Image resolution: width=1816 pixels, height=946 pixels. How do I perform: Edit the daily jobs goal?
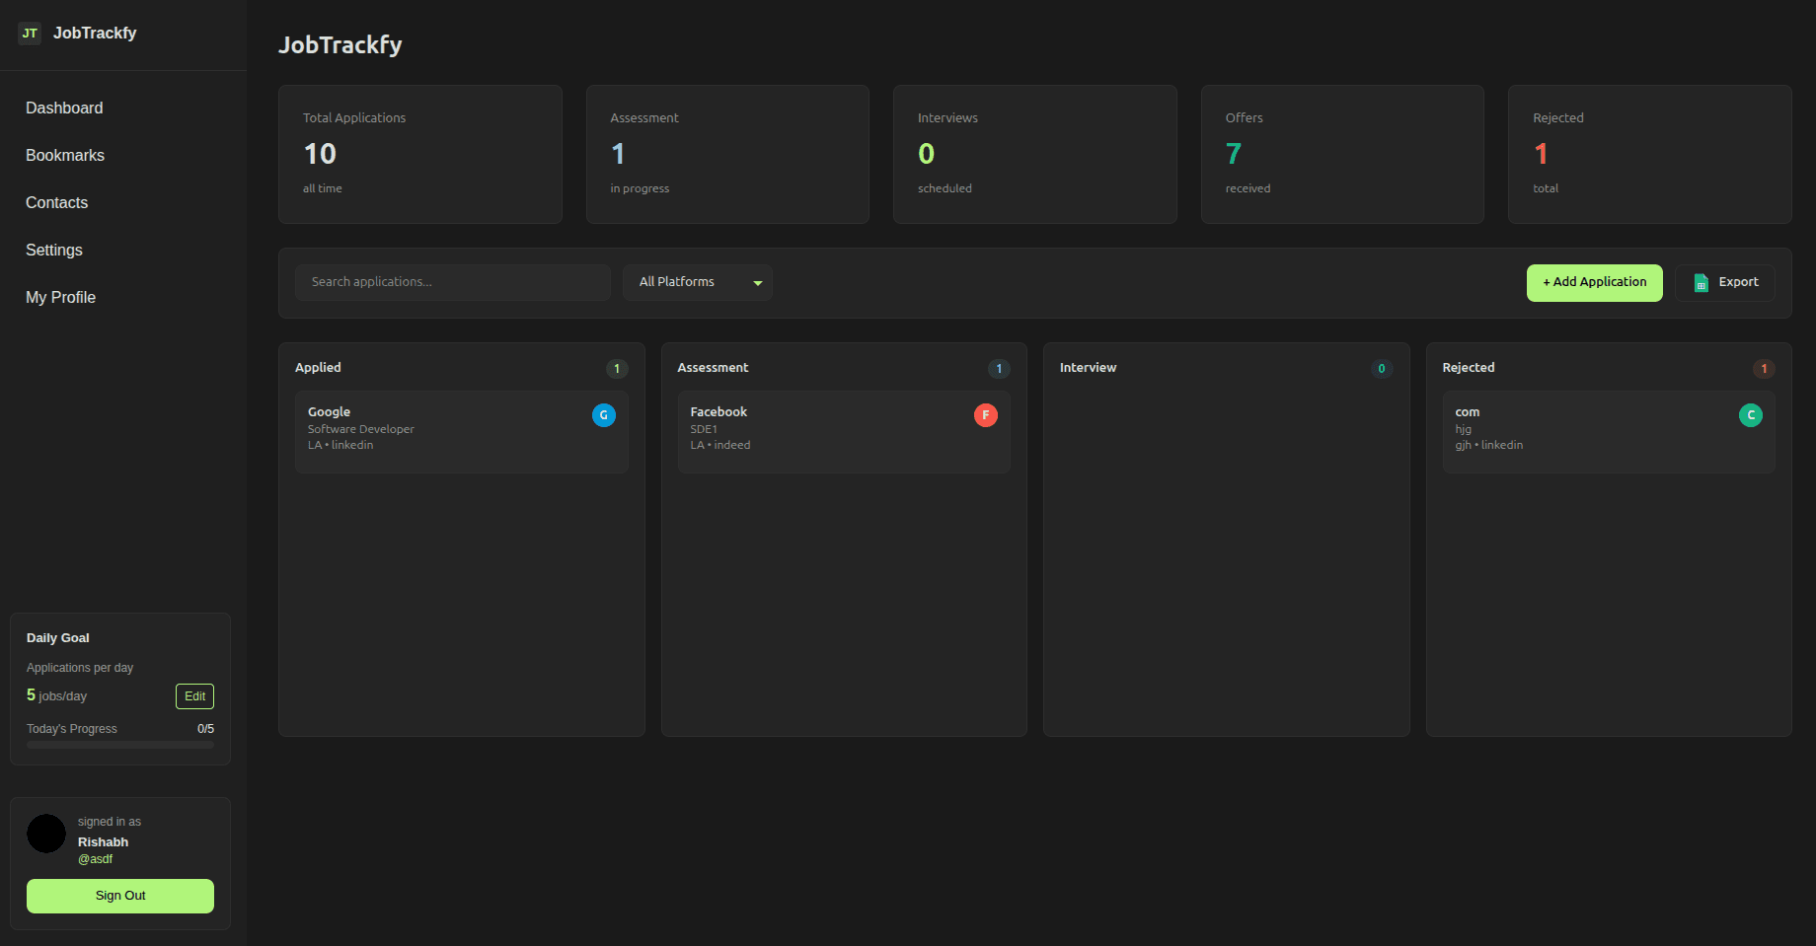point(193,695)
